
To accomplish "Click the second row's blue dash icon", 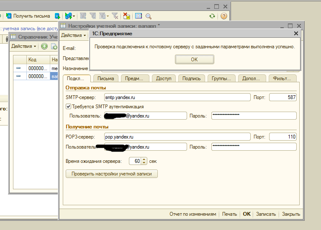I will (x=18, y=76).
